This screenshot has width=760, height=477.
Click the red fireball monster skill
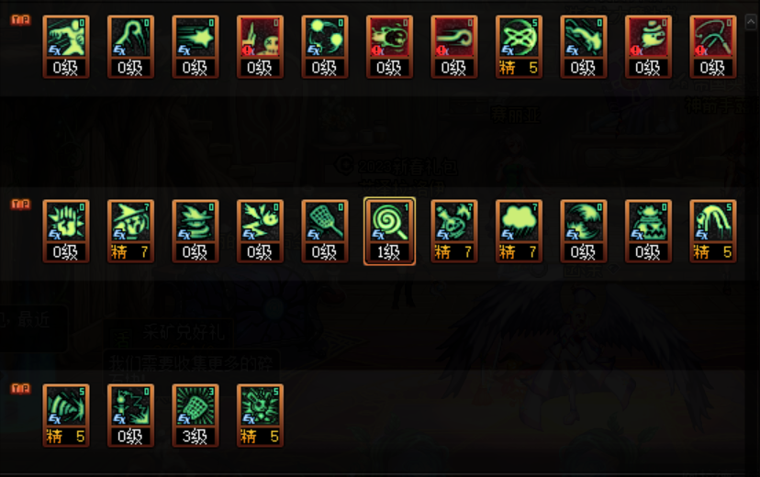[389, 47]
